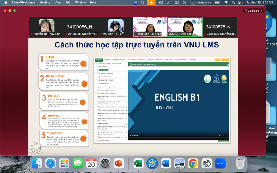The width and height of the screenshot is (277, 173).
Task: Open the View menu in menu bar
Action: click(x=58, y=3)
